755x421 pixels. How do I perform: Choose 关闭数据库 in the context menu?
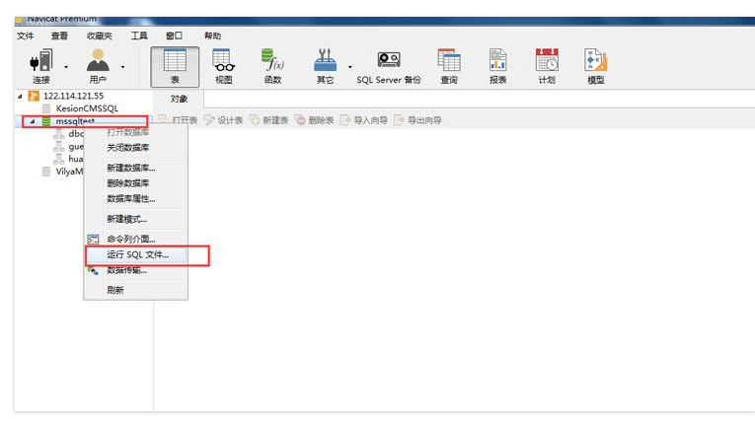tap(127, 147)
